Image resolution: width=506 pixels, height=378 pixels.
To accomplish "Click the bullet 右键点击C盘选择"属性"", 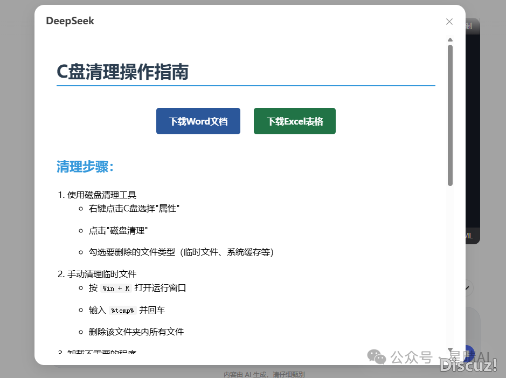I will [x=134, y=209].
